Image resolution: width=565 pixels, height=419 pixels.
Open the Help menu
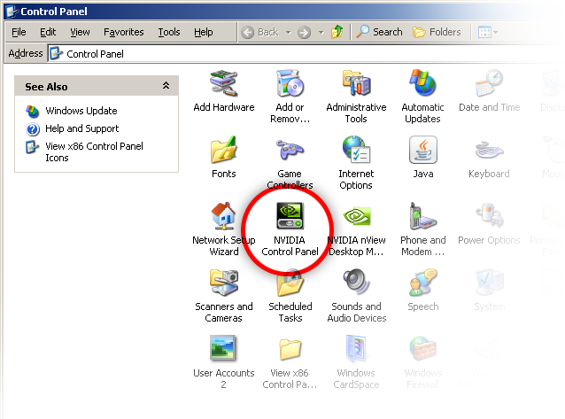tap(203, 32)
